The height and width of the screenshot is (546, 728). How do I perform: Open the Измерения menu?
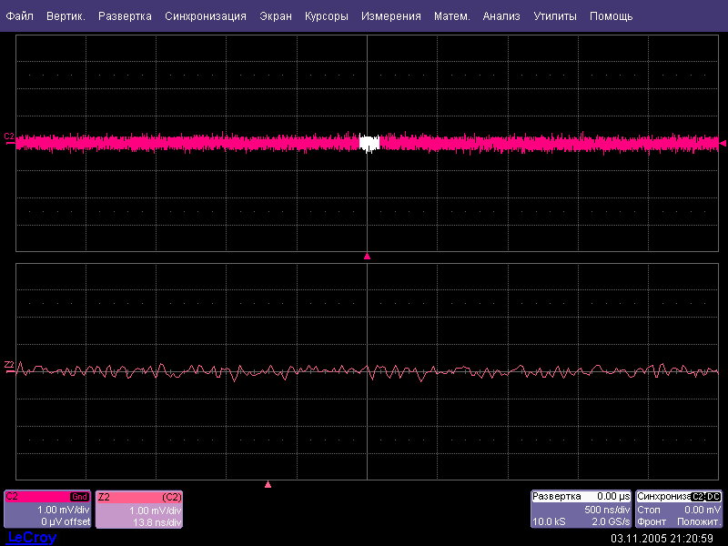point(390,16)
